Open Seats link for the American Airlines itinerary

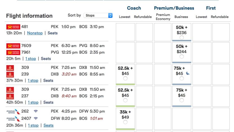click(48, 125)
